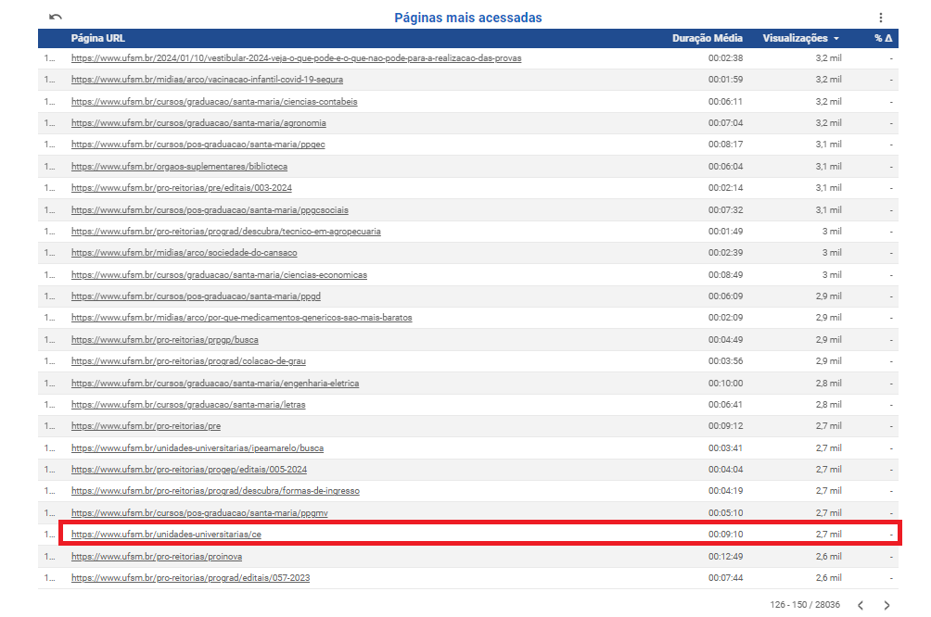Click the undo arrow icon
Image resolution: width=931 pixels, height=617 pixels.
[x=56, y=18]
